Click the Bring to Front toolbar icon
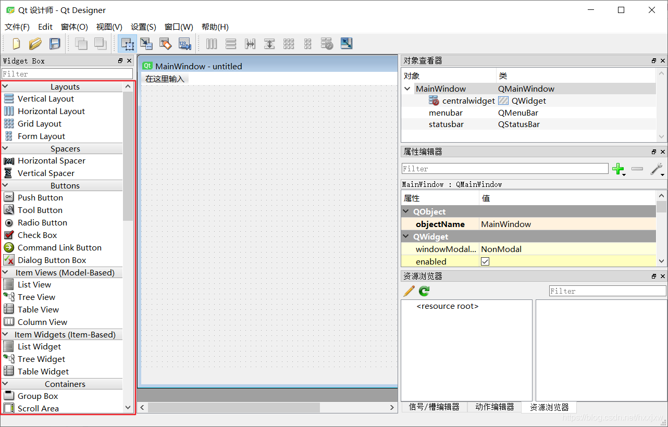This screenshot has width=668, height=427. (x=100, y=44)
